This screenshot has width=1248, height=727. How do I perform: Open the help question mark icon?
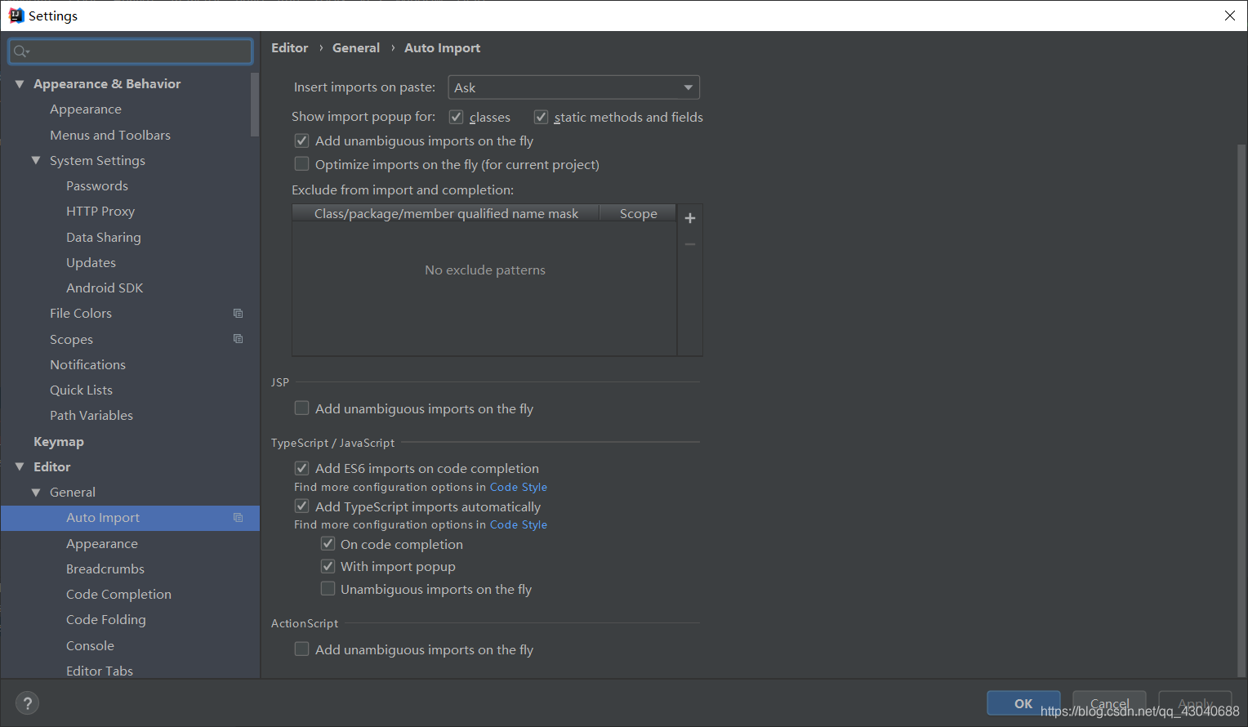27,703
